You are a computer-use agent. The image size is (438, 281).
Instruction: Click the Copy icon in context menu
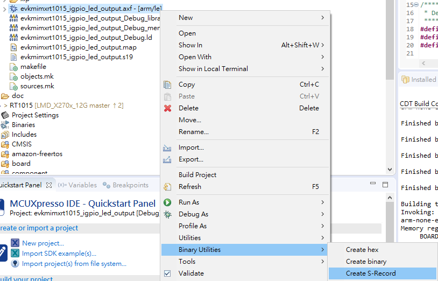[x=167, y=85]
